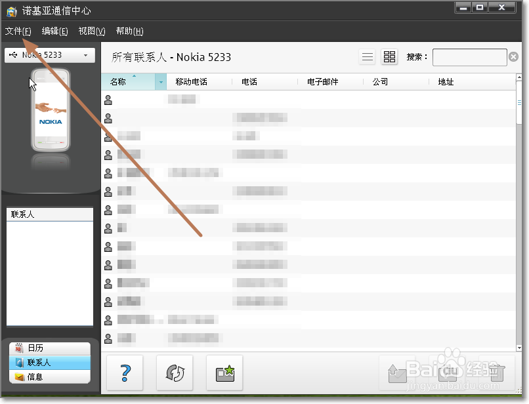Switch to grid card view icon
Viewport: 529px width, 404px height.
(x=389, y=56)
